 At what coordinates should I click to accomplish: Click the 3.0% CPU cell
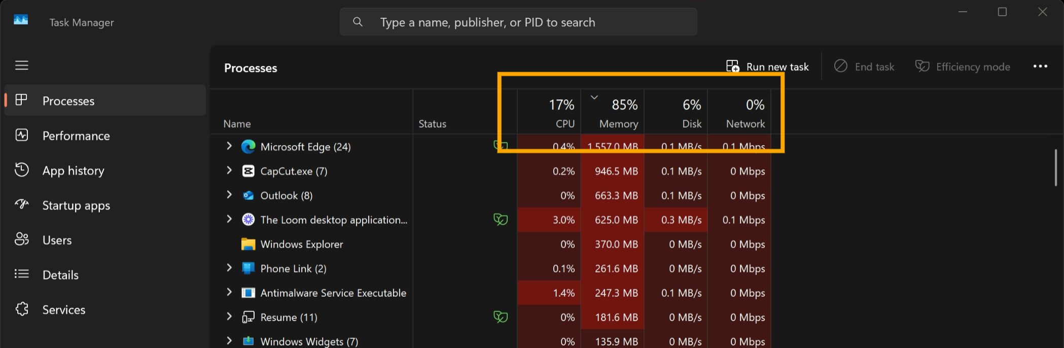(549, 220)
